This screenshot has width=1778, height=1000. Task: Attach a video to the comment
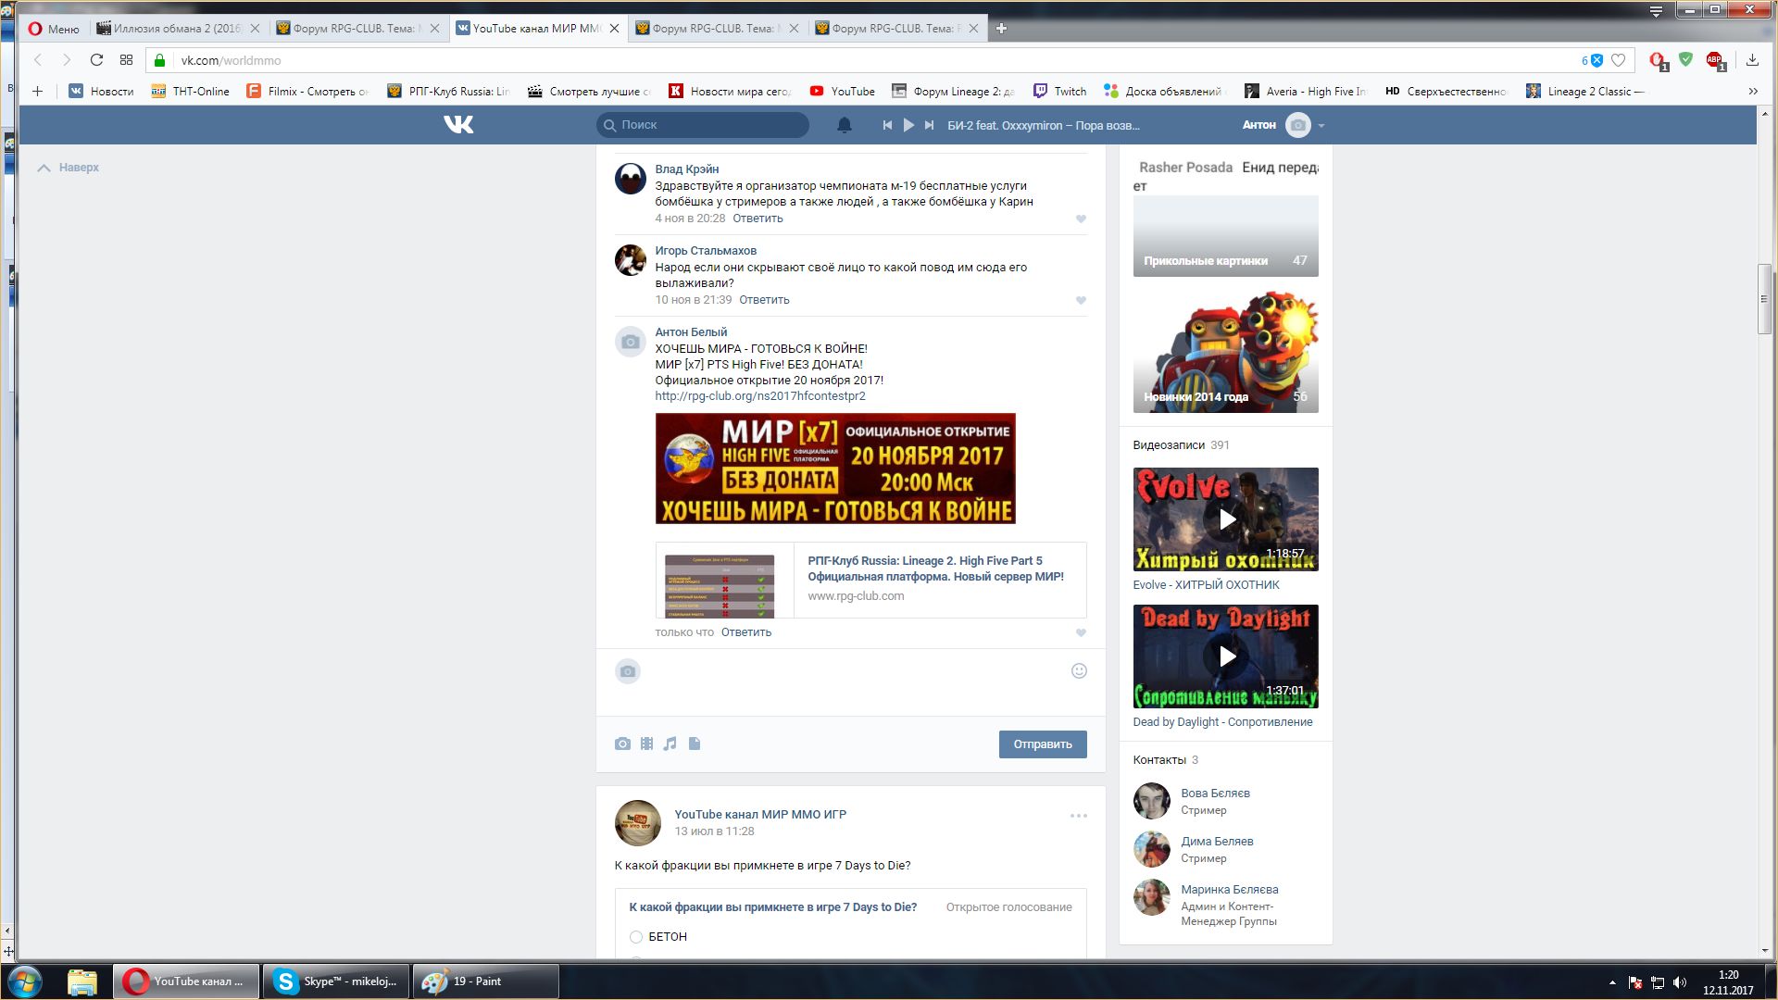(x=646, y=744)
